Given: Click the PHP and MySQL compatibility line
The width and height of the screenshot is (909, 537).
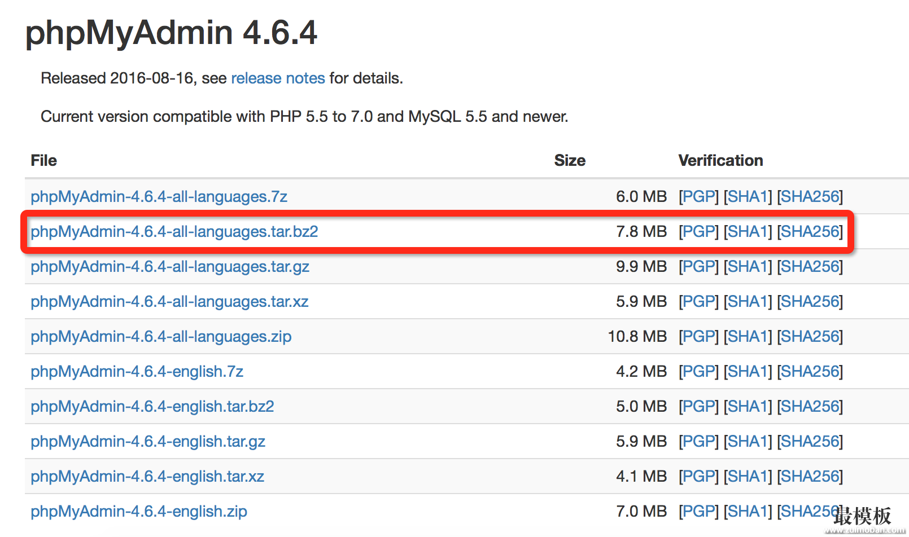Looking at the screenshot, I should (x=304, y=116).
